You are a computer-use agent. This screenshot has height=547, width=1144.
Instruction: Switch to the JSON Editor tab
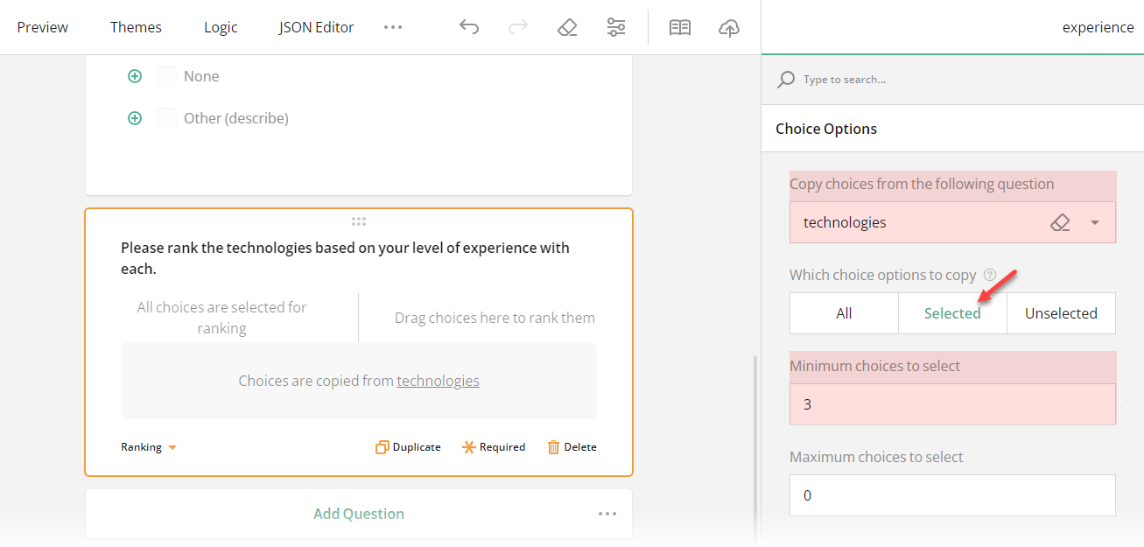pyautogui.click(x=316, y=27)
